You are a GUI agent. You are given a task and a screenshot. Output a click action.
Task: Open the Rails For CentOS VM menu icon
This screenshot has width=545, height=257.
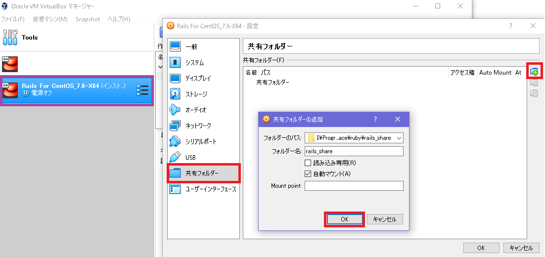(x=142, y=90)
